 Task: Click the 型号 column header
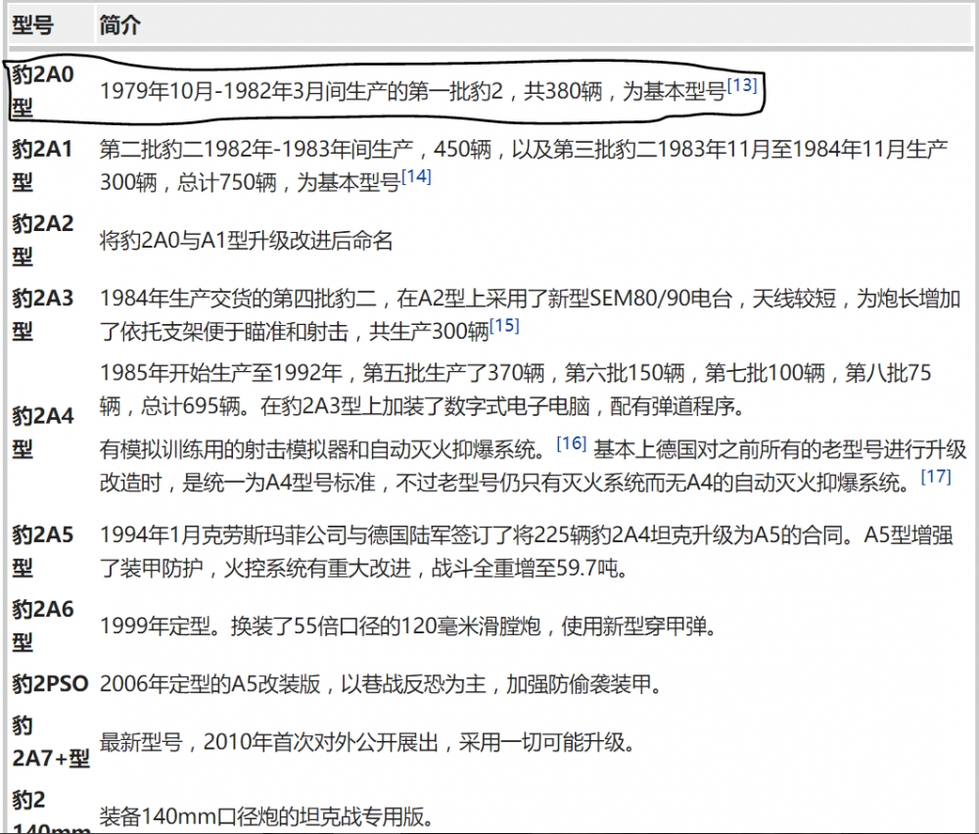click(x=32, y=25)
